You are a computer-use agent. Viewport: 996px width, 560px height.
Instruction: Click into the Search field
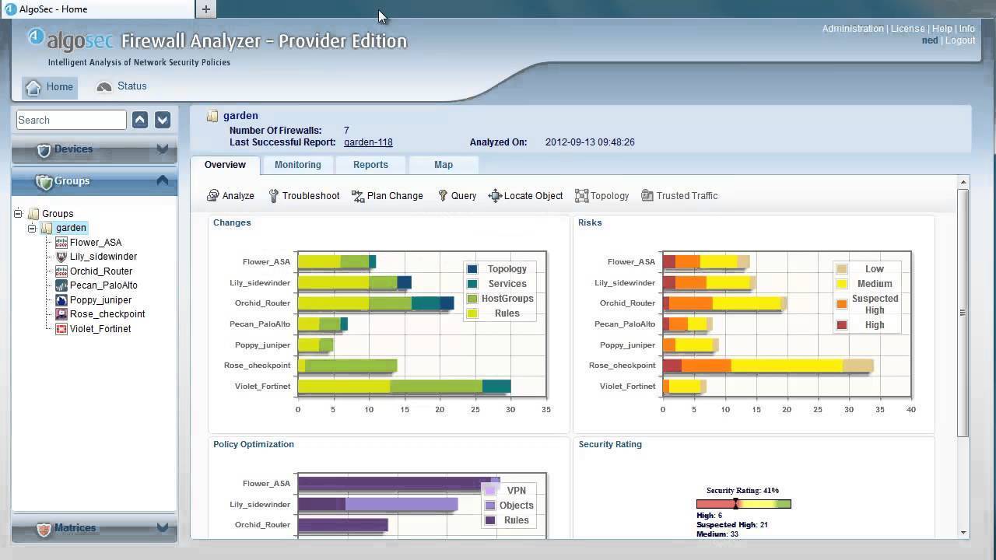tap(71, 120)
